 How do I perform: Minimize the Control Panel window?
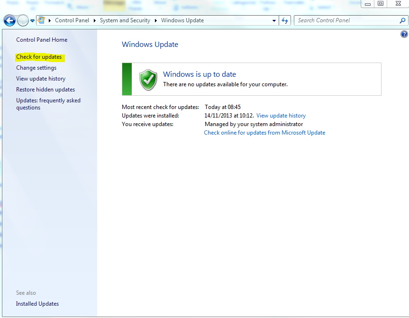(368, 4)
